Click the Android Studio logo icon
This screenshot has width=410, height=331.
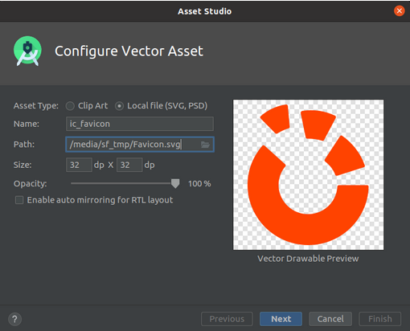pyautogui.click(x=27, y=51)
